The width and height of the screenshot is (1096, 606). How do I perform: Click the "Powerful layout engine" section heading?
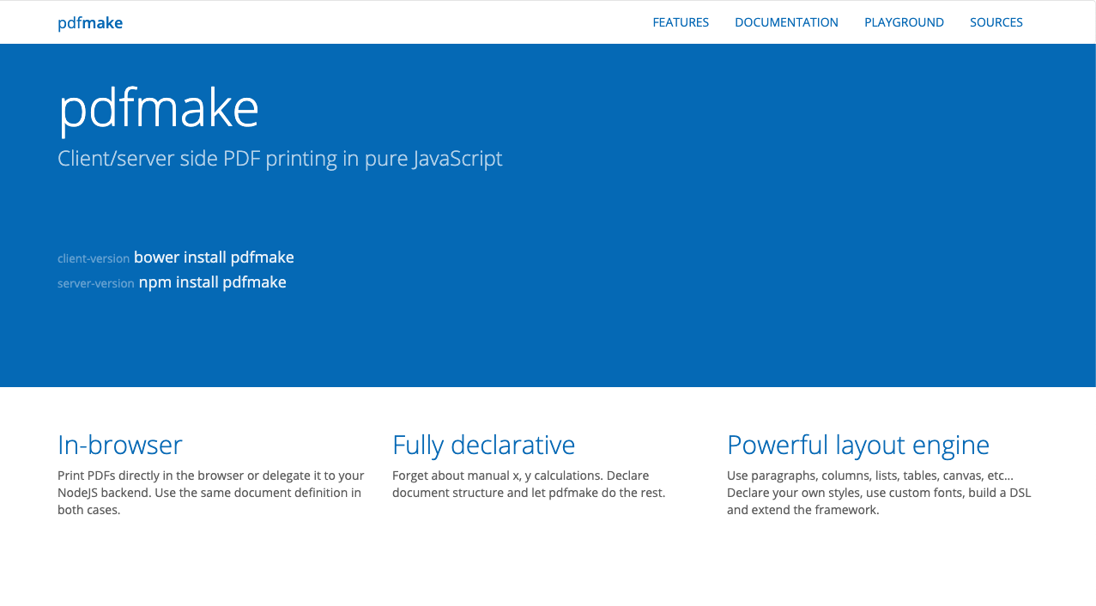[857, 445]
